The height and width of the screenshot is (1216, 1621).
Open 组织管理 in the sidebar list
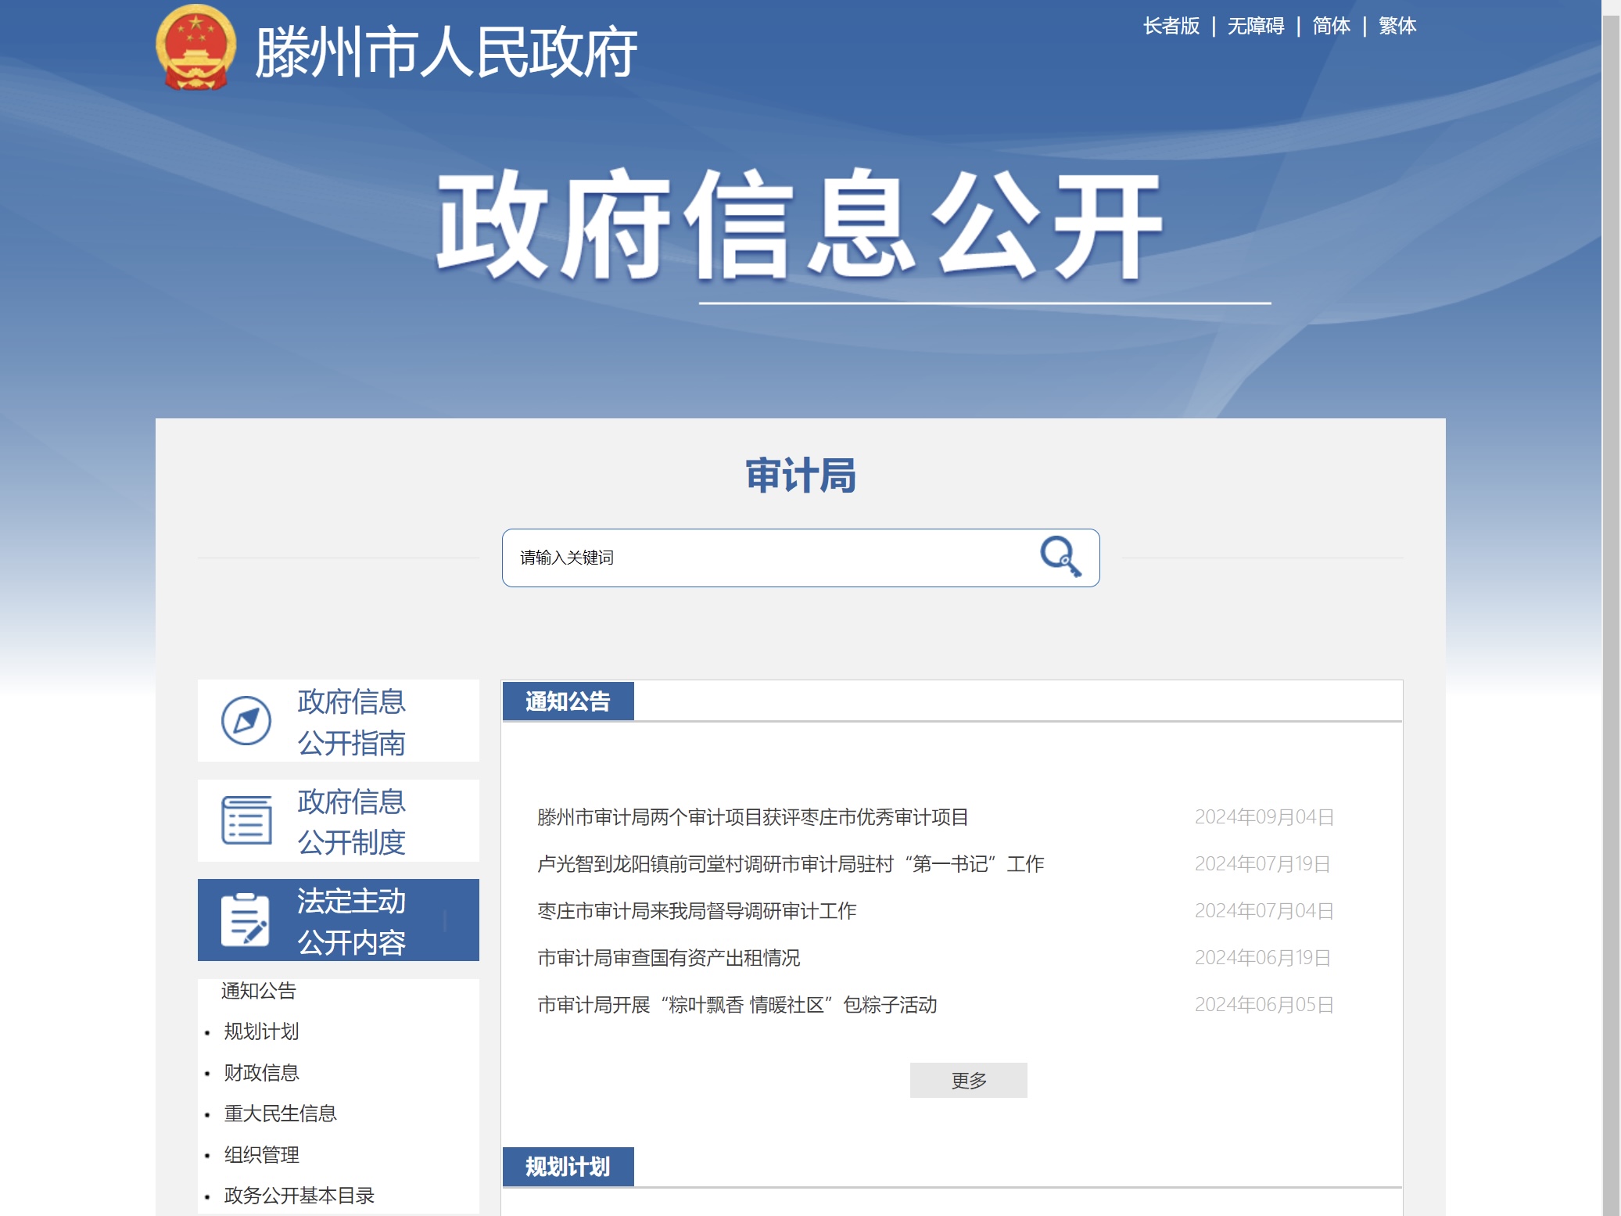(261, 1154)
